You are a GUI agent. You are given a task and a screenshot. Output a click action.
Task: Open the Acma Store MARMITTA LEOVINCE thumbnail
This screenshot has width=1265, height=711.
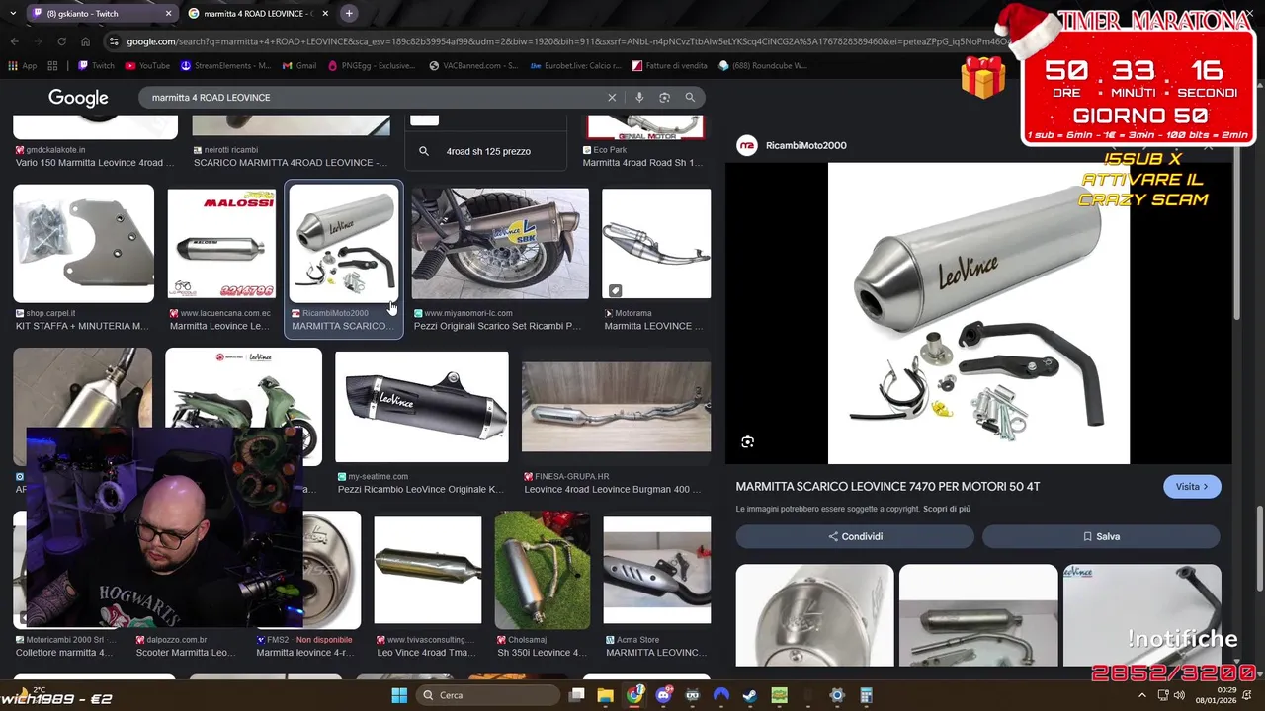657,571
